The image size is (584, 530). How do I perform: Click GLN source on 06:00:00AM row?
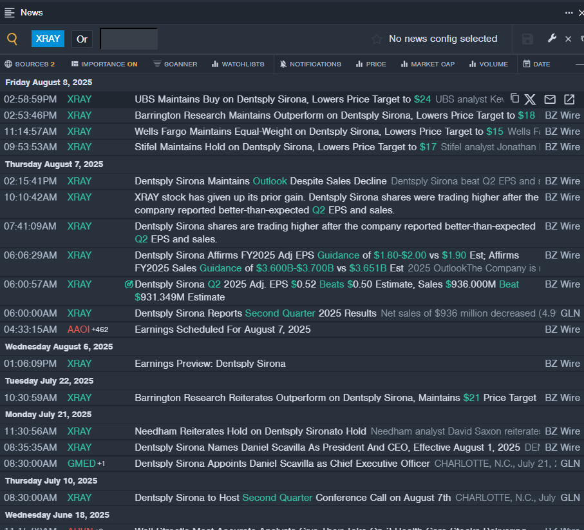570,313
